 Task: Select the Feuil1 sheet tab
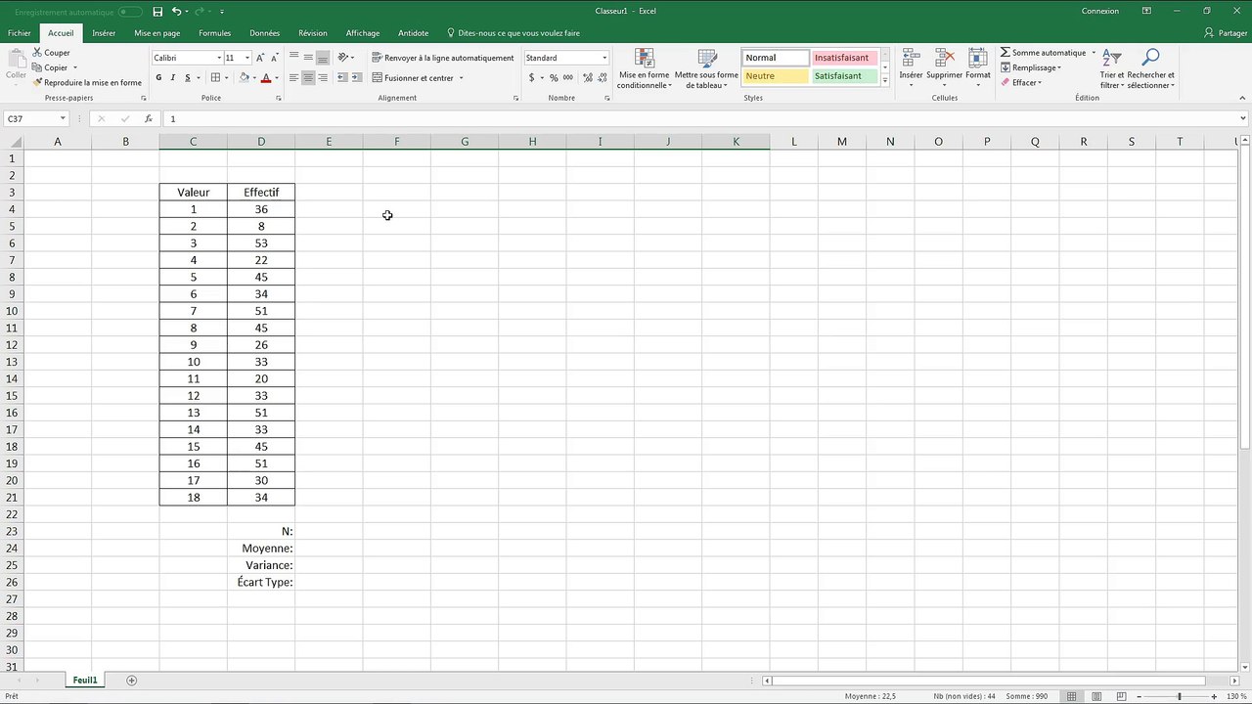(85, 680)
